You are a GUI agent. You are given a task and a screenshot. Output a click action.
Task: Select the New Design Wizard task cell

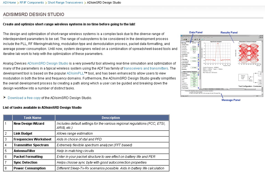[34, 126]
